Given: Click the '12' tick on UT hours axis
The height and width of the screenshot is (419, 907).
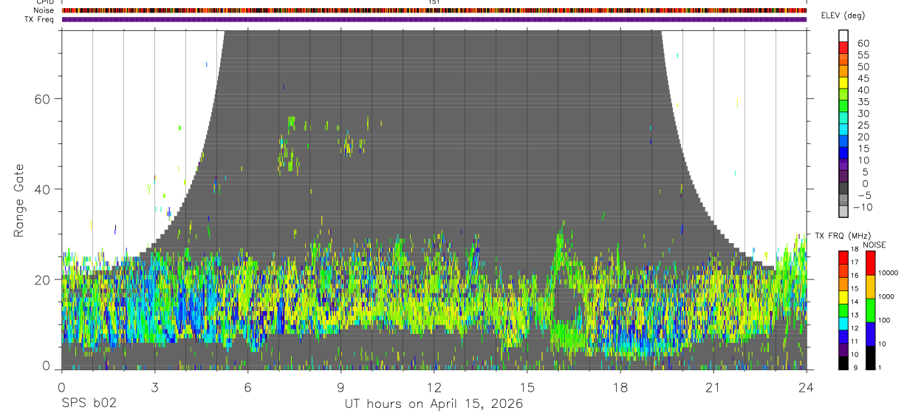Looking at the screenshot, I should point(434,386).
